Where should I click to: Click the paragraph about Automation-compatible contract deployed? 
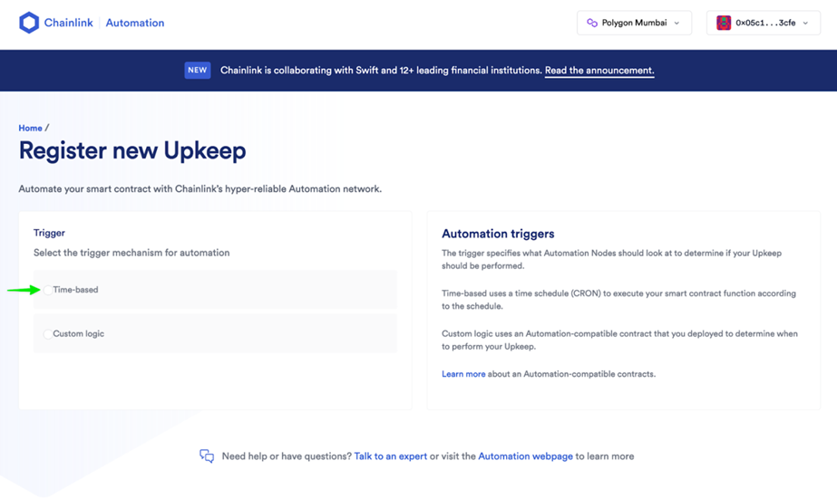pyautogui.click(x=619, y=341)
